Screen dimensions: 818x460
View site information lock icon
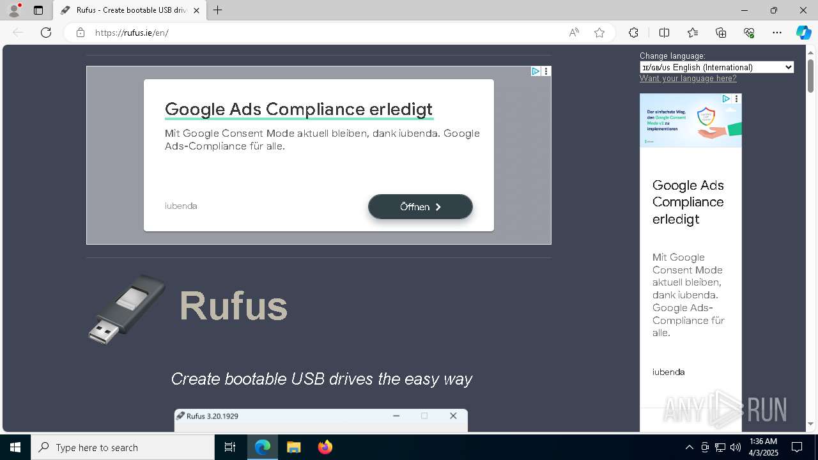tap(80, 33)
